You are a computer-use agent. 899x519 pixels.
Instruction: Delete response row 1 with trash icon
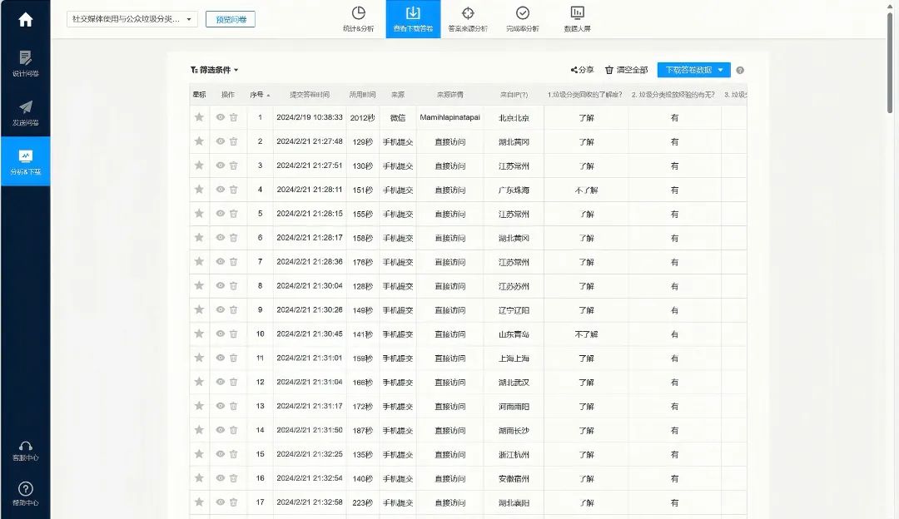coord(234,118)
